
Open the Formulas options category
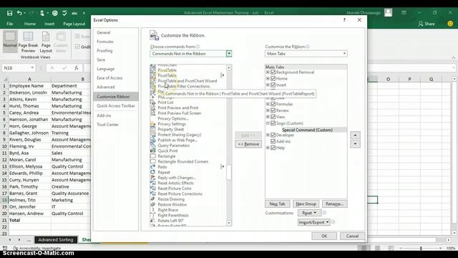point(105,42)
